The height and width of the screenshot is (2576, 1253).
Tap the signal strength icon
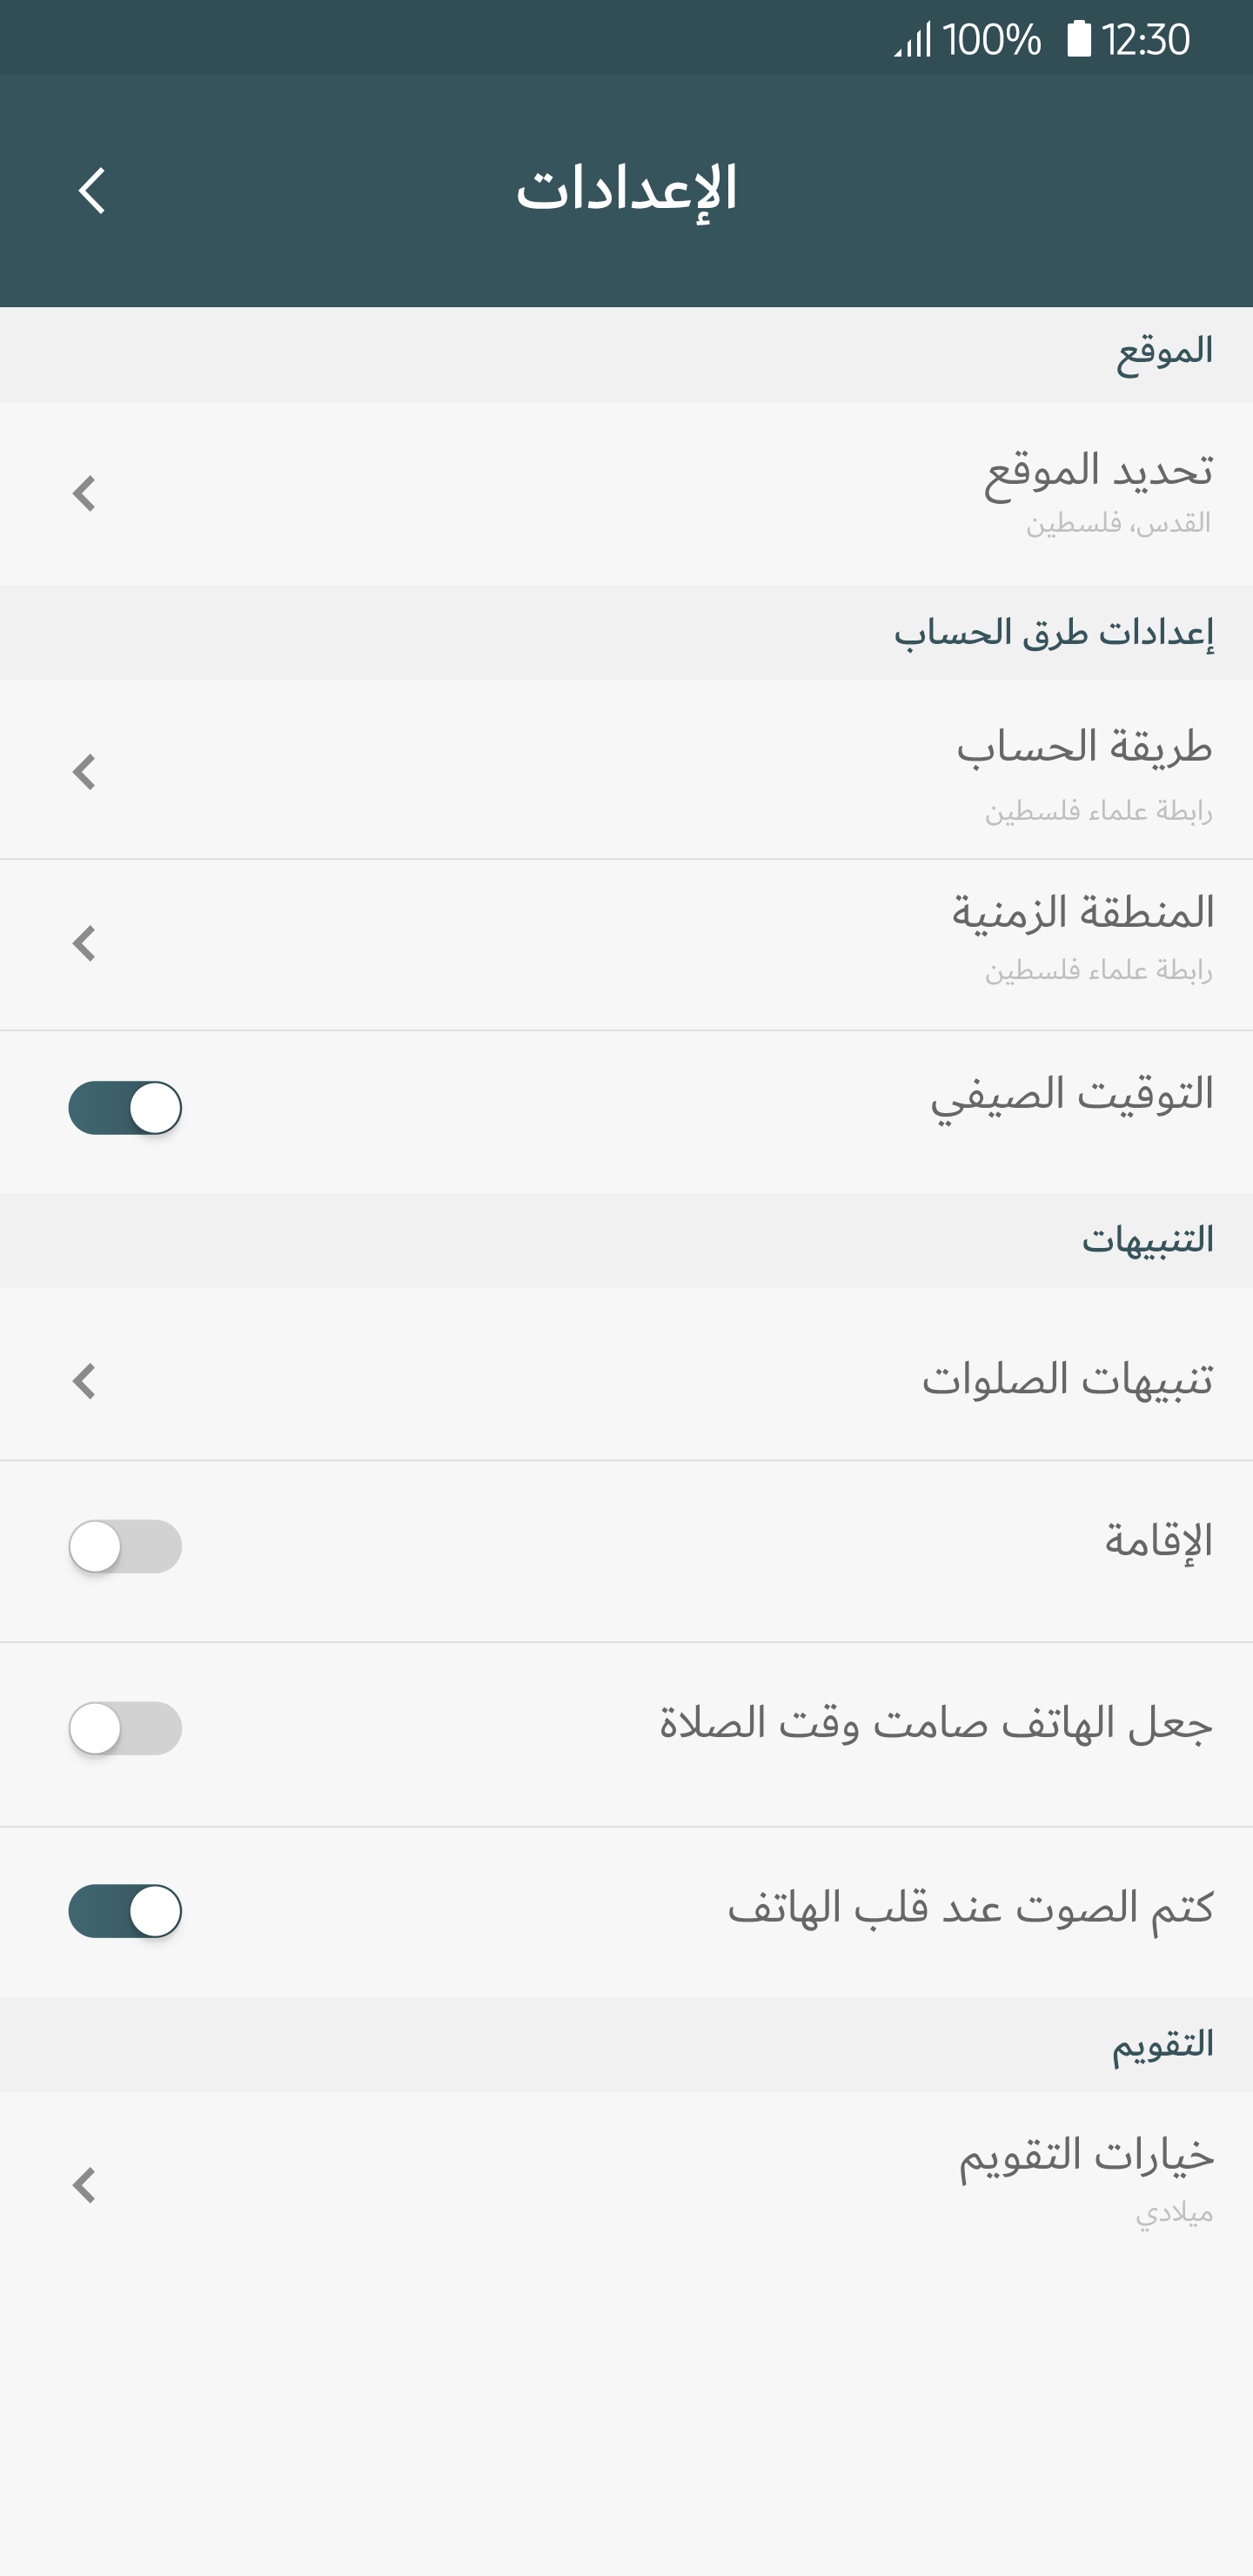click(x=912, y=41)
